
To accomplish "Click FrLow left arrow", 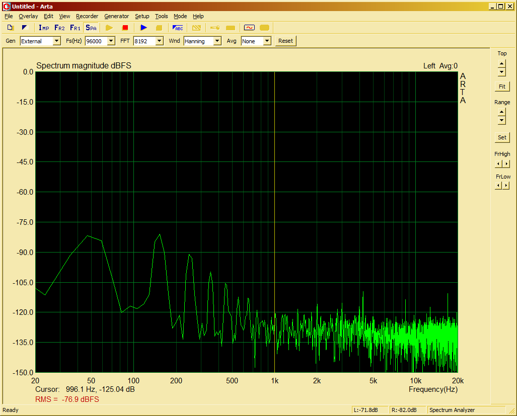I will pyautogui.click(x=498, y=186).
